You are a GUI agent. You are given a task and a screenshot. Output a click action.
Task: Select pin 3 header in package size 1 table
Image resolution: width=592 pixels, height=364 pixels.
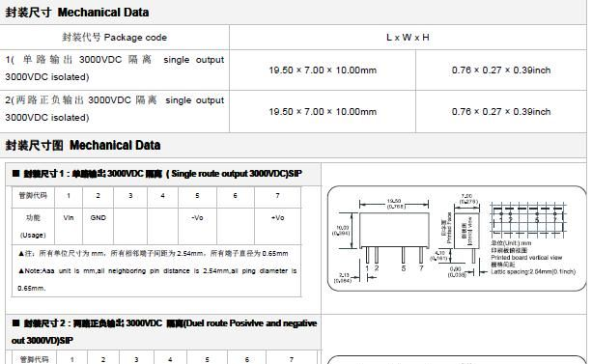[130, 196]
